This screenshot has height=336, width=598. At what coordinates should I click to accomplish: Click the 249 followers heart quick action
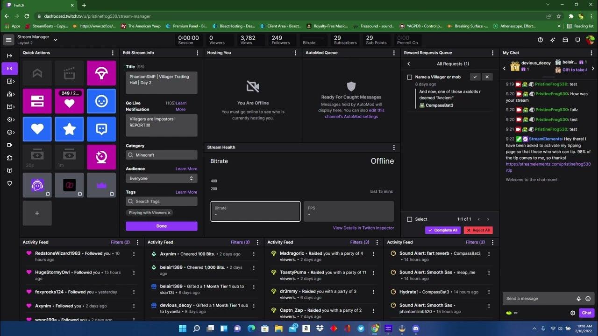click(69, 101)
